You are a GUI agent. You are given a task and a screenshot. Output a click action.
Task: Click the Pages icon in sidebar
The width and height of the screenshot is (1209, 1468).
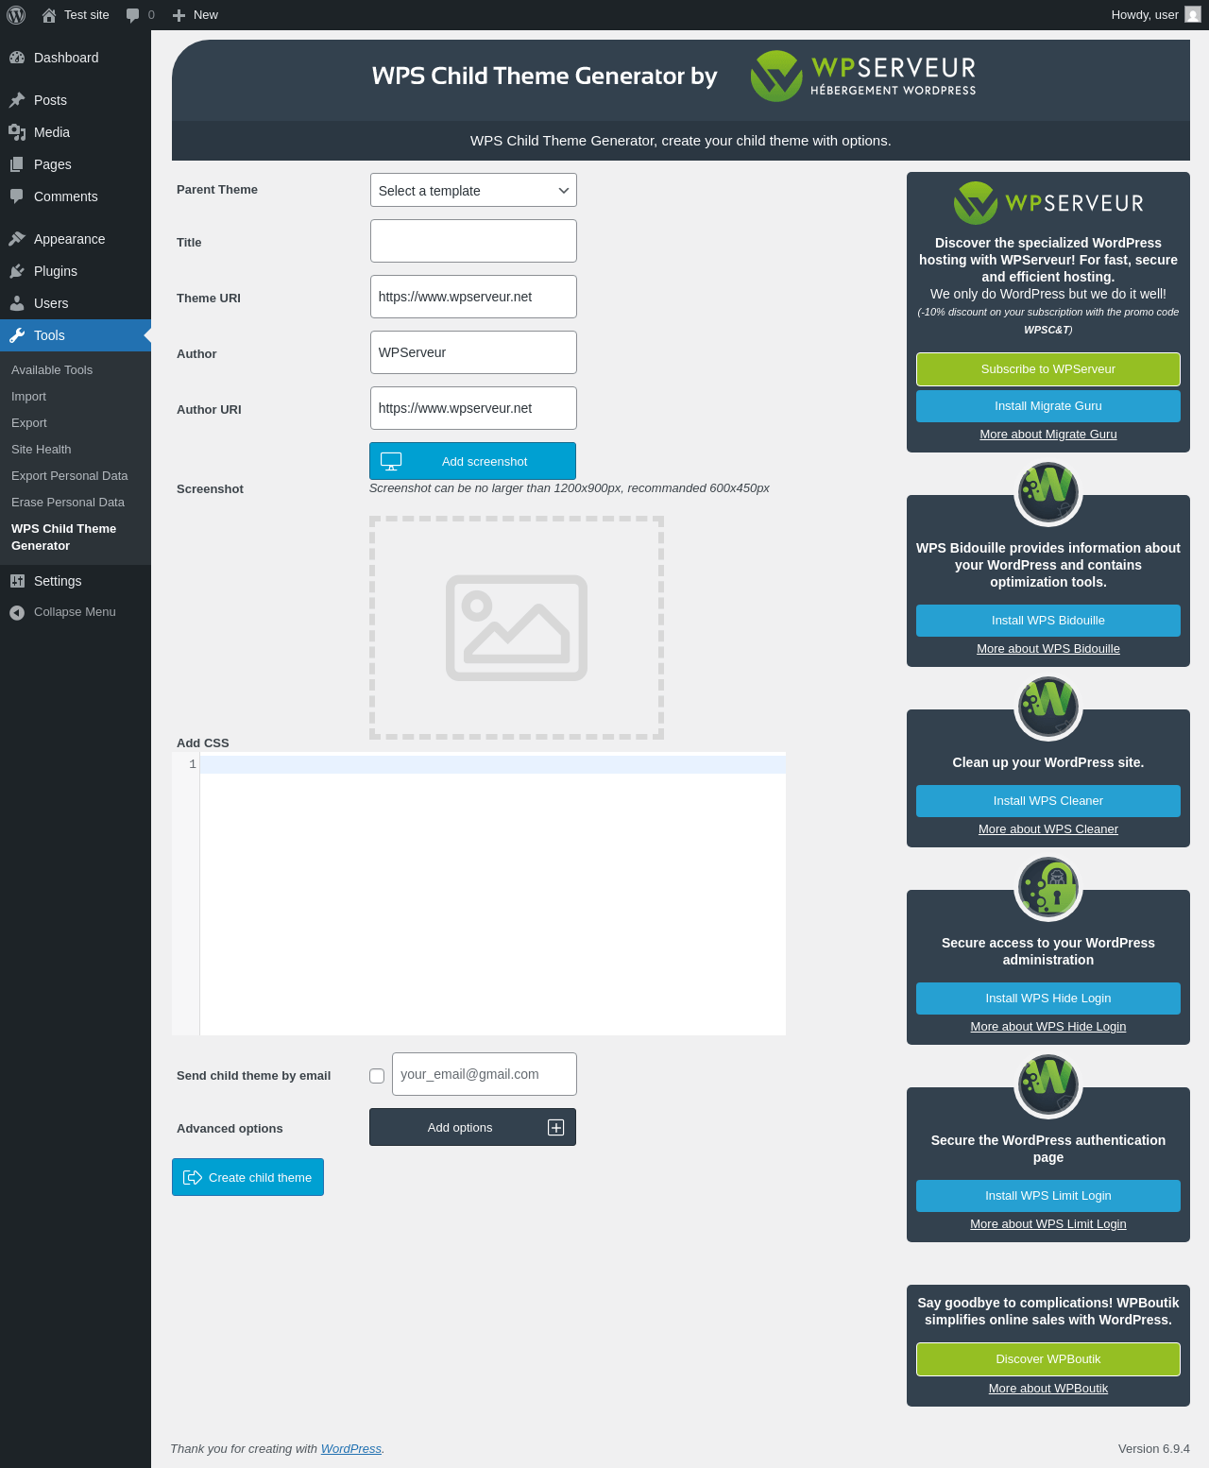pos(17,164)
